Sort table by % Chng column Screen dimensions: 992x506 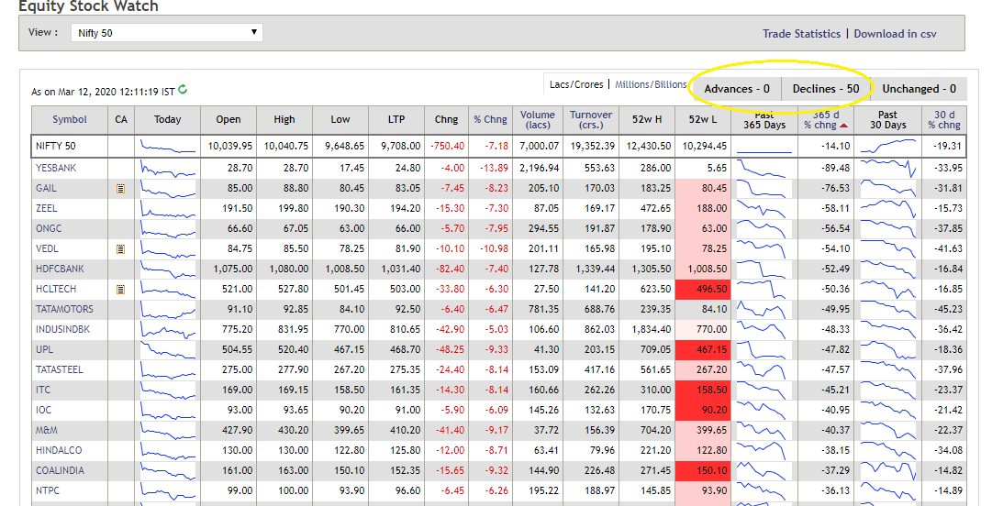490,119
